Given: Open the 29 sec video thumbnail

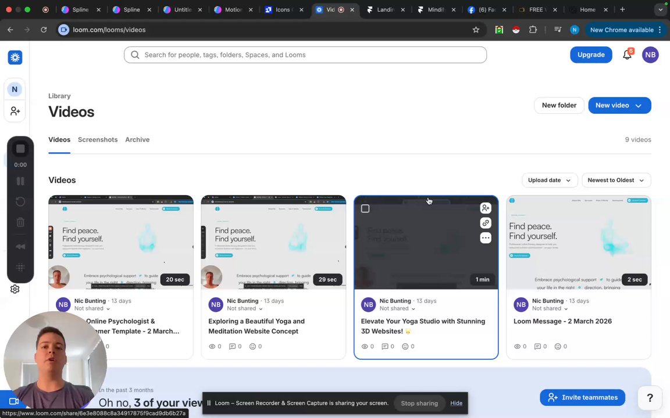Looking at the screenshot, I should [x=273, y=242].
